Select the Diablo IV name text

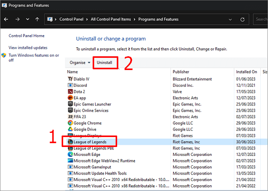pos(81,79)
